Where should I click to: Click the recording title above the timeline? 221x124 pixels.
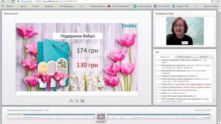tap(28, 110)
